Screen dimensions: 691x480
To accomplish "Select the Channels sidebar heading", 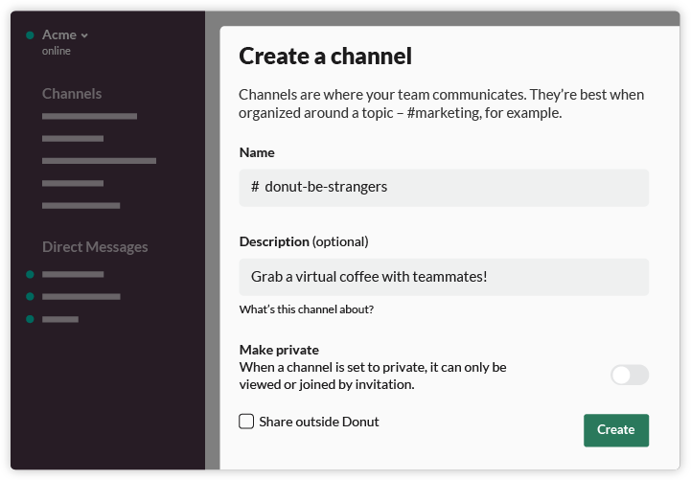I will point(72,93).
